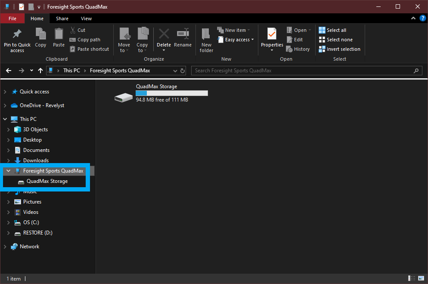Click Foresight Sports QuadMax in address bar
The width and height of the screenshot is (428, 284).
pos(120,71)
